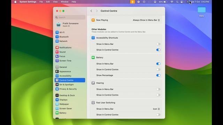Open the Window menu

click(x=64, y=2)
